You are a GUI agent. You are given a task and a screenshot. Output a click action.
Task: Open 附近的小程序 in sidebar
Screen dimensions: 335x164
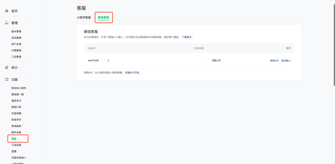point(19,88)
